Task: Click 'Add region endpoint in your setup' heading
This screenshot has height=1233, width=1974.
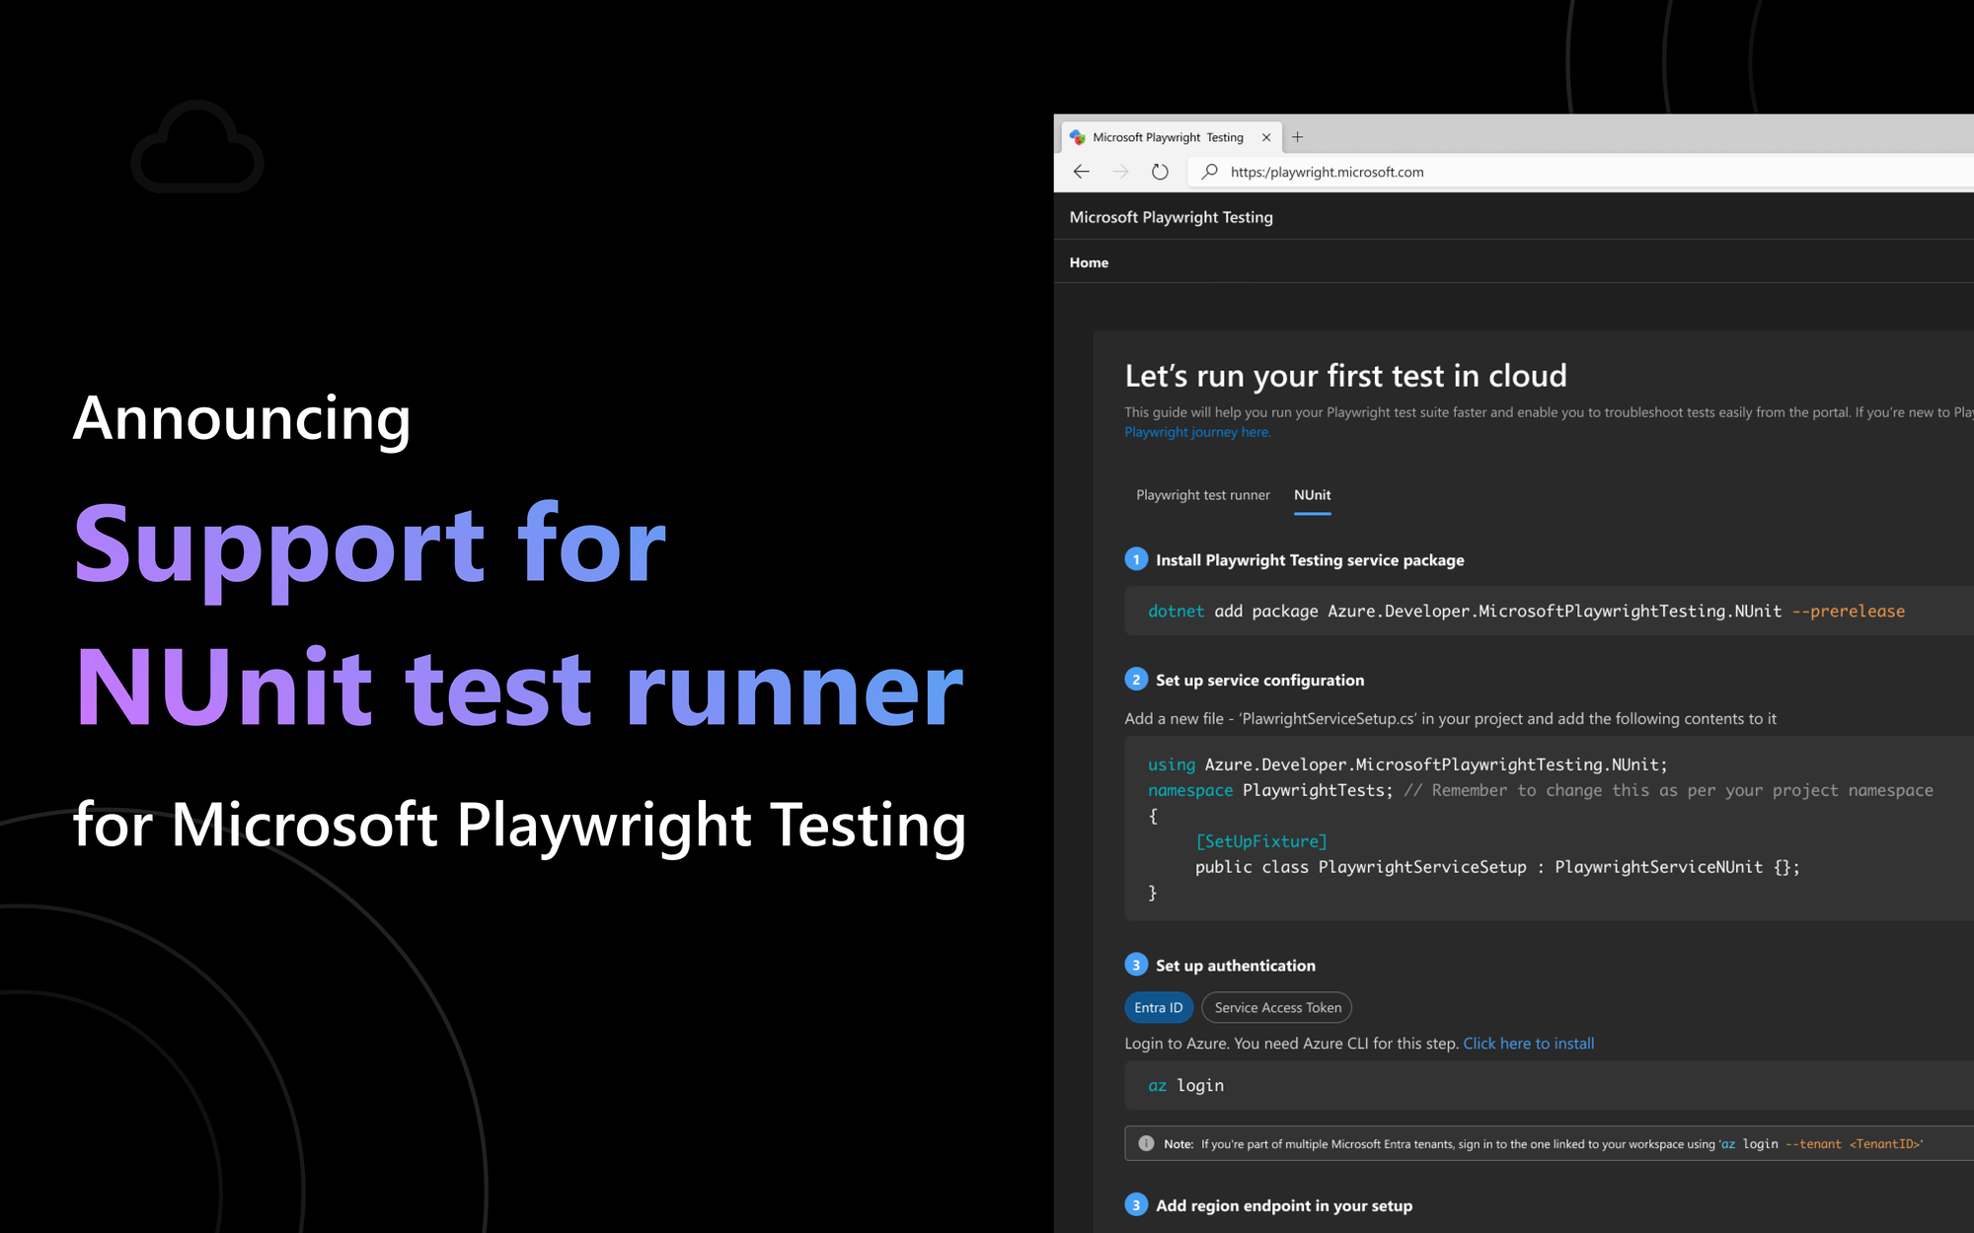Action: 1283,1205
